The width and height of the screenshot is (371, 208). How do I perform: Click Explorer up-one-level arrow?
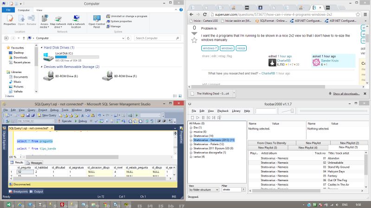[x=24, y=38]
